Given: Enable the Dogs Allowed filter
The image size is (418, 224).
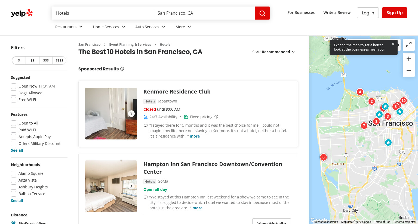Looking at the screenshot, I should [x=14, y=93].
